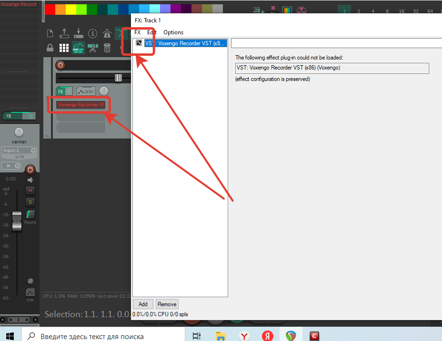This screenshot has width=442, height=341.
Task: Toggle the metronome icon
Action: pos(107,33)
